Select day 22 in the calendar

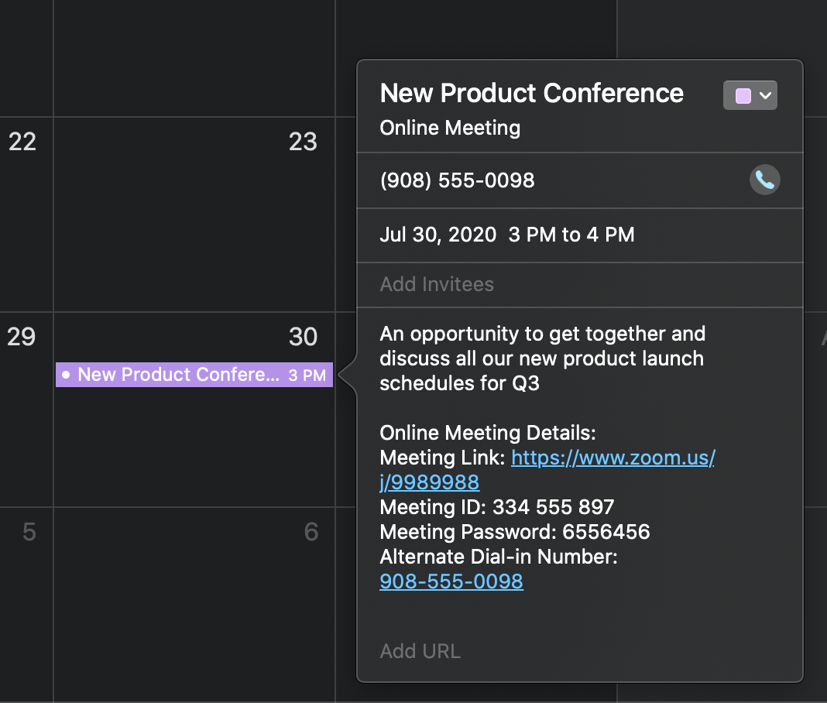pos(22,142)
